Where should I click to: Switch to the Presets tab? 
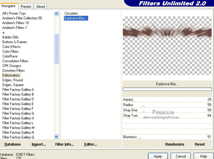coord(26,6)
